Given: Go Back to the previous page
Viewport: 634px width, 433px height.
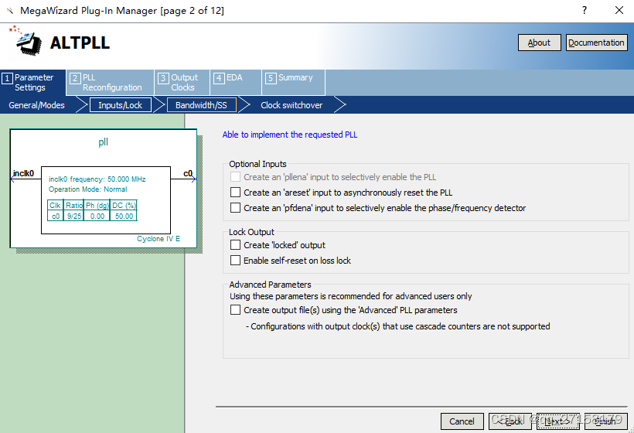Looking at the screenshot, I should (510, 421).
